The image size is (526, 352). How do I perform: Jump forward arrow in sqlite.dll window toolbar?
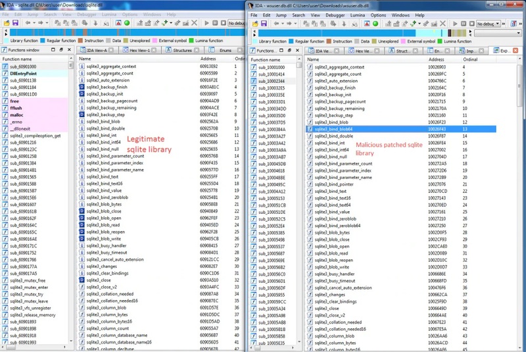click(41, 23)
